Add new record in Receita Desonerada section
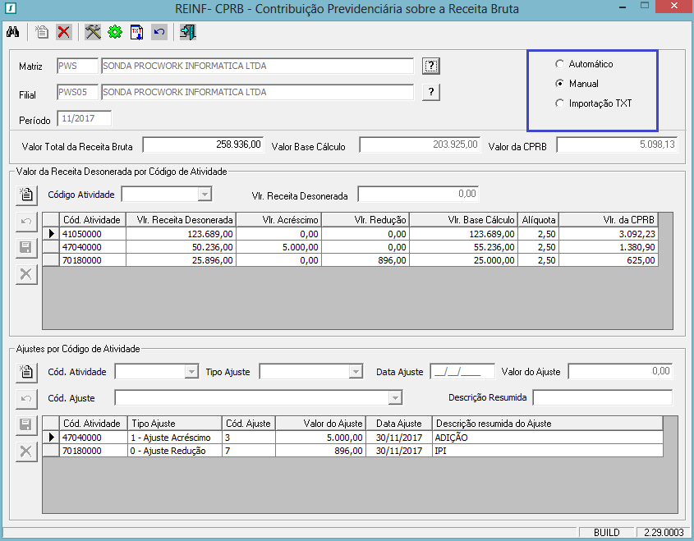The width and height of the screenshot is (694, 541). pyautogui.click(x=26, y=195)
